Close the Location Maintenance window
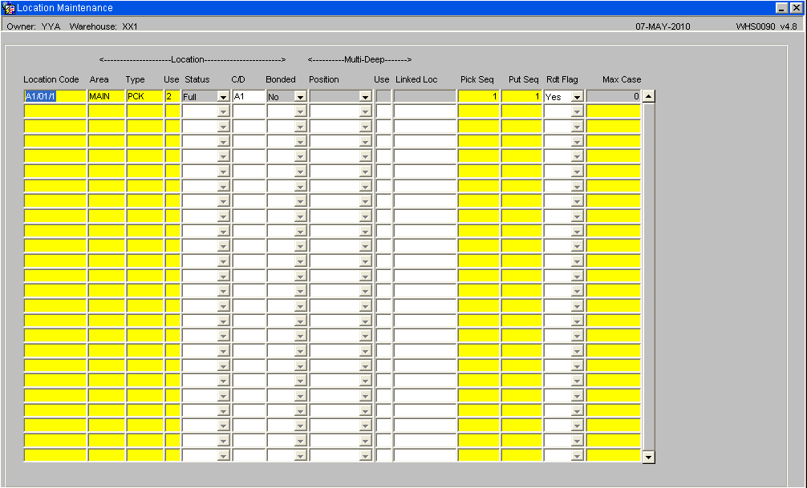The image size is (807, 488). click(796, 8)
